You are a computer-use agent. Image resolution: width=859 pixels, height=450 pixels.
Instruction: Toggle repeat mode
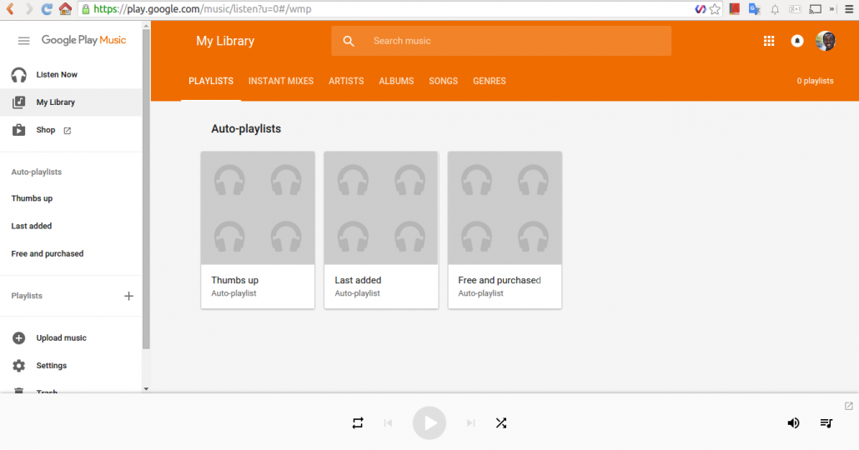tap(358, 423)
